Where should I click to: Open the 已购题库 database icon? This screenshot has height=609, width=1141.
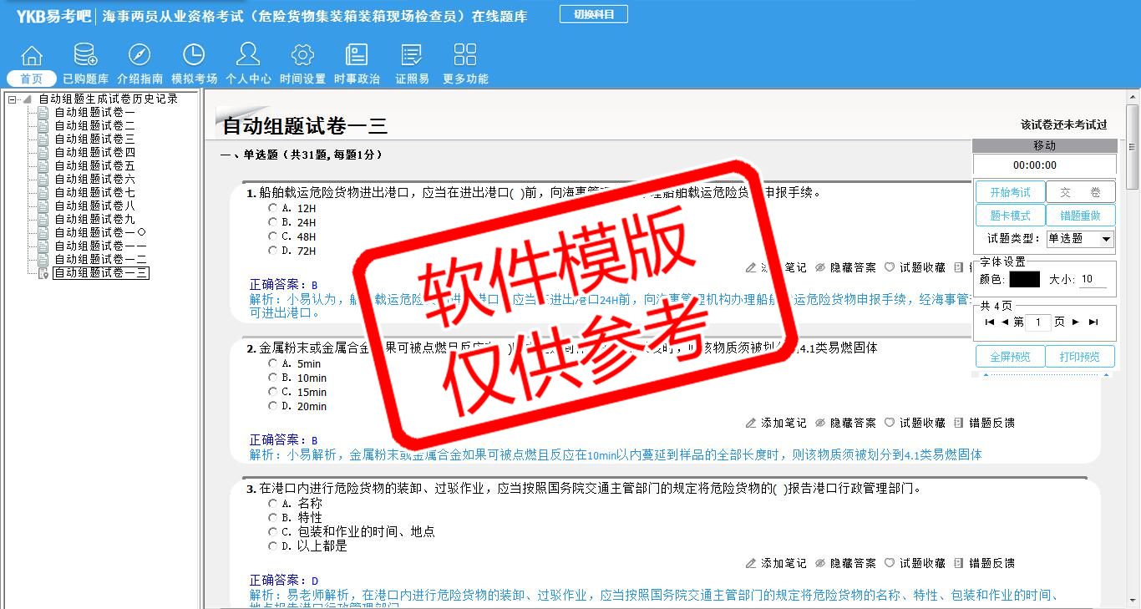point(85,56)
